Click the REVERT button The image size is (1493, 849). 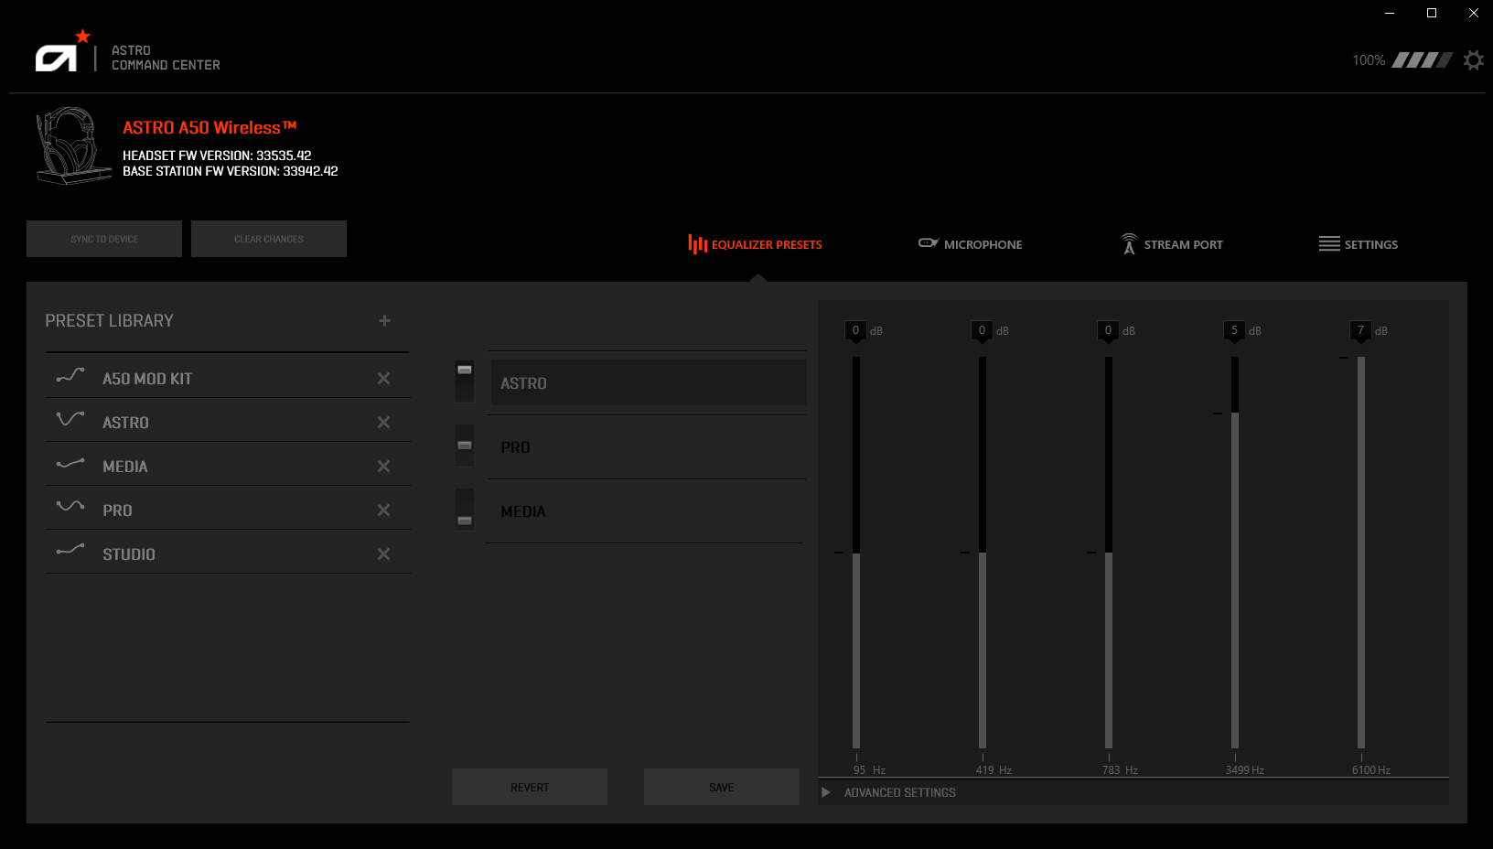coord(530,786)
